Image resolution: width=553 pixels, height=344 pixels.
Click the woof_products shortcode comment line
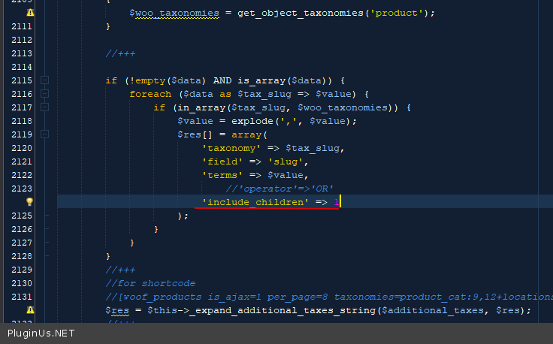328,297
